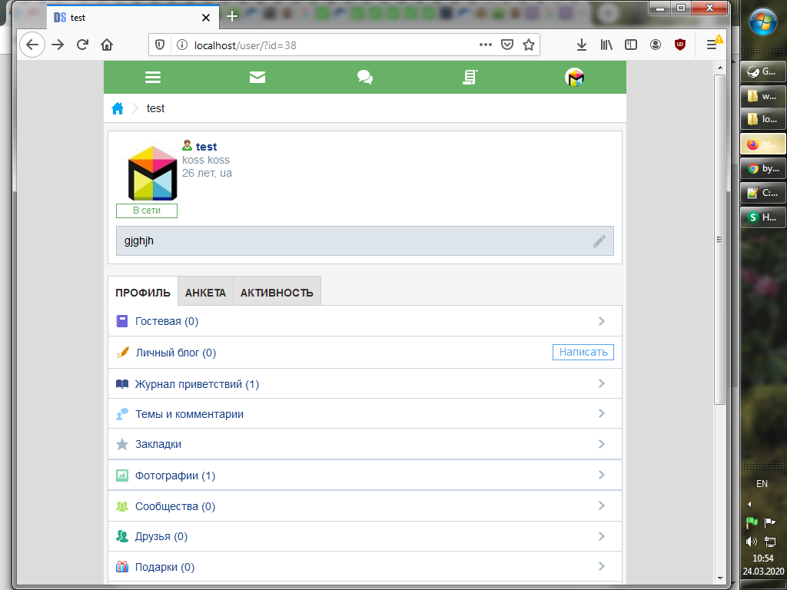The image size is (787, 590).
Task: Click the localhost address bar
Action: coord(323,45)
